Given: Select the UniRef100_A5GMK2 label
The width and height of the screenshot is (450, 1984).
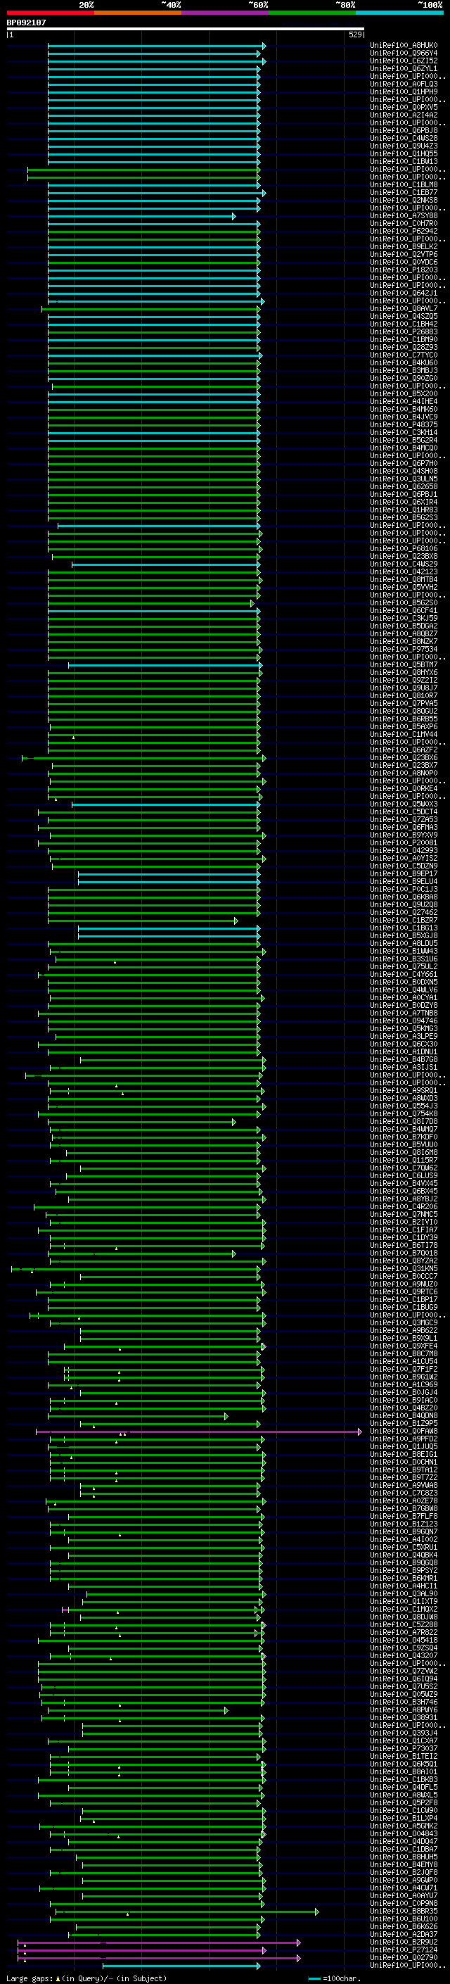Looking at the screenshot, I should click(x=404, y=1826).
